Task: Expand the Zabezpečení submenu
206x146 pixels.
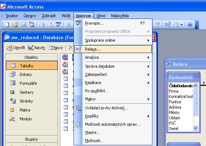Action: coord(113,74)
